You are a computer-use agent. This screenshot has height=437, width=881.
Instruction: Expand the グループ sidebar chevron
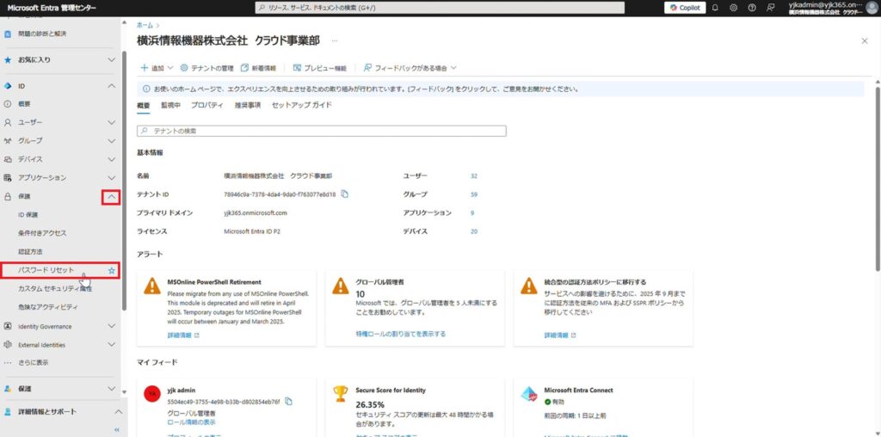(111, 140)
